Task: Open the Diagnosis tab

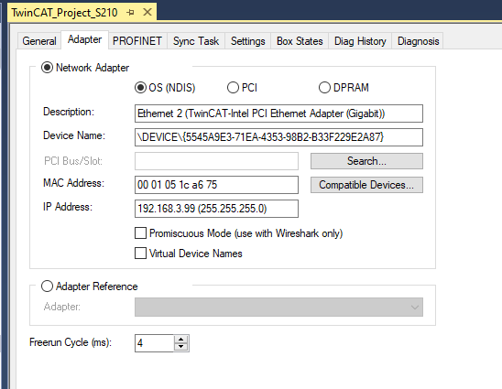Action: coord(418,41)
